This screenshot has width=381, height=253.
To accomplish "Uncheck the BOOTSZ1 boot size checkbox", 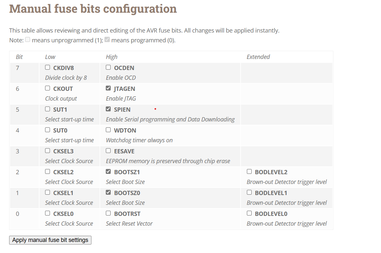I will [x=108, y=172].
